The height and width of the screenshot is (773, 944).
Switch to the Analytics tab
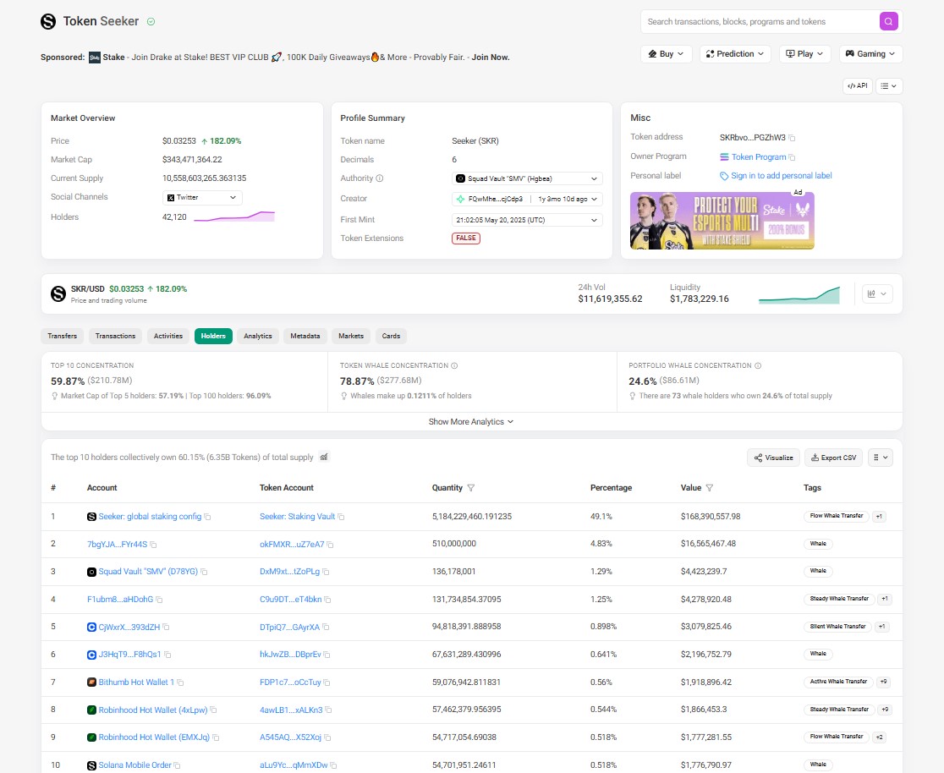point(258,336)
